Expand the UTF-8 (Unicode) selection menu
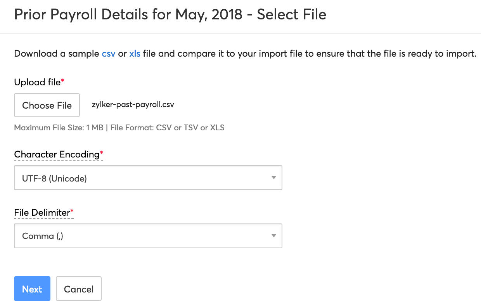 148,178
